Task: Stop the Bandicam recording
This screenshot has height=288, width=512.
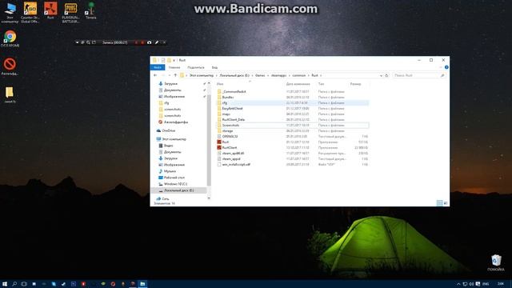Action: 142,42
